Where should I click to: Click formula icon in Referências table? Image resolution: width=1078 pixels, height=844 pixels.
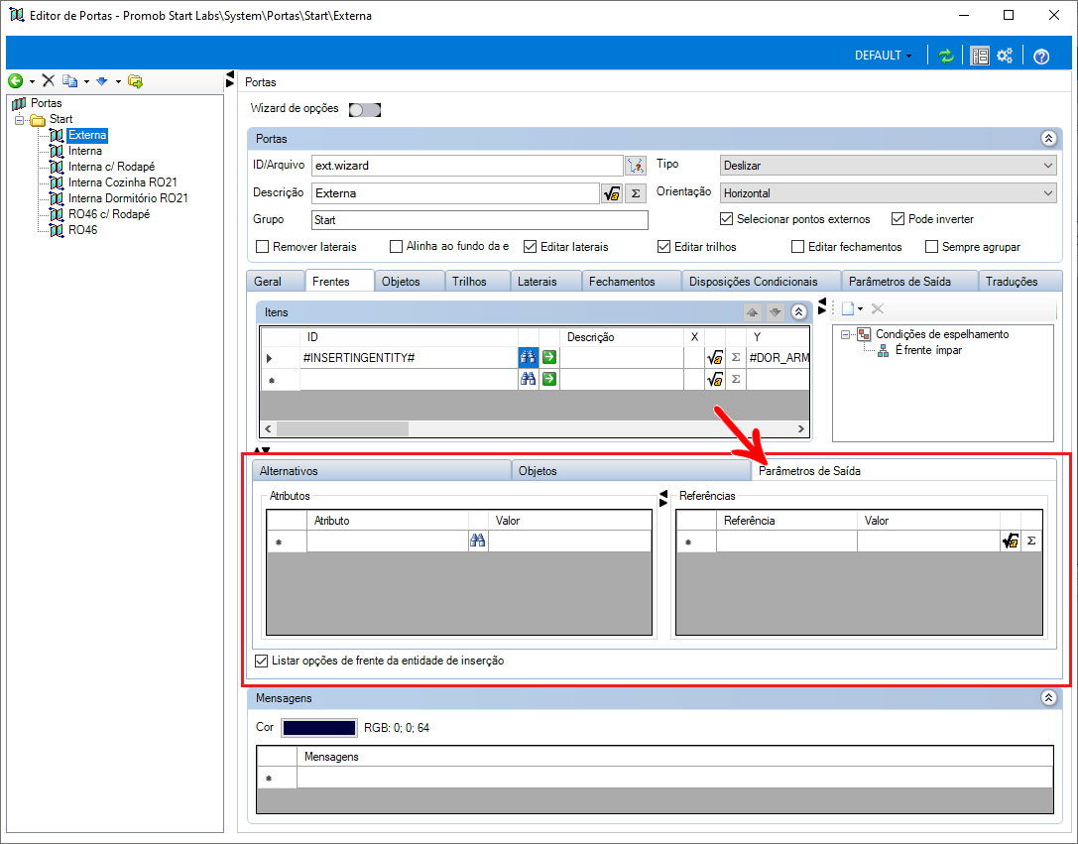tap(1010, 541)
